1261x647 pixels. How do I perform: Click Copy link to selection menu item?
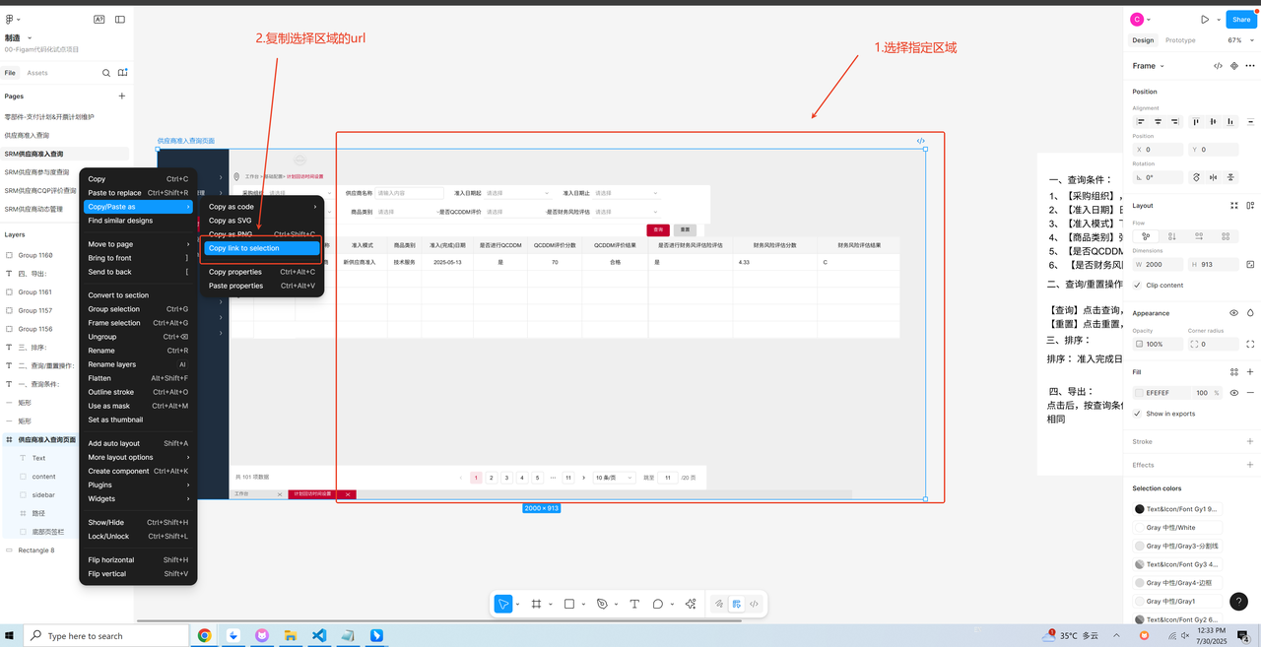click(x=261, y=248)
